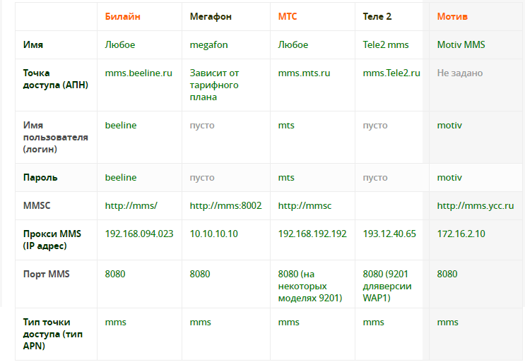Viewport: 525px width, 362px height.
Task: Select the Теле 2 column header
Action: tap(377, 16)
